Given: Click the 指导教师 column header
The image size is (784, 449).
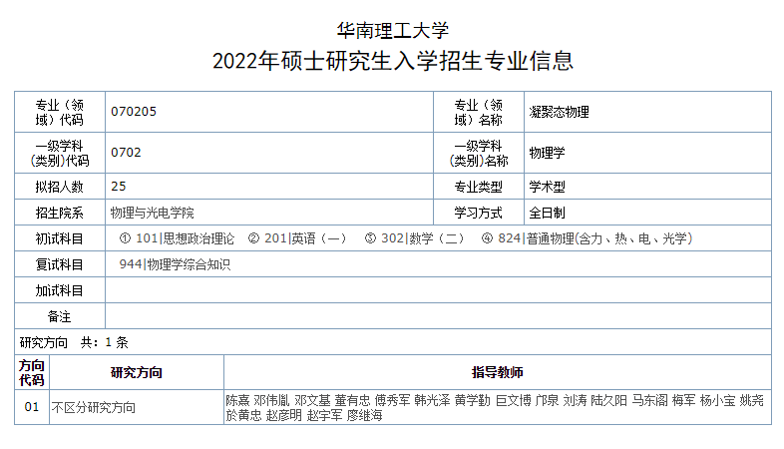Looking at the screenshot, I should [x=498, y=373].
